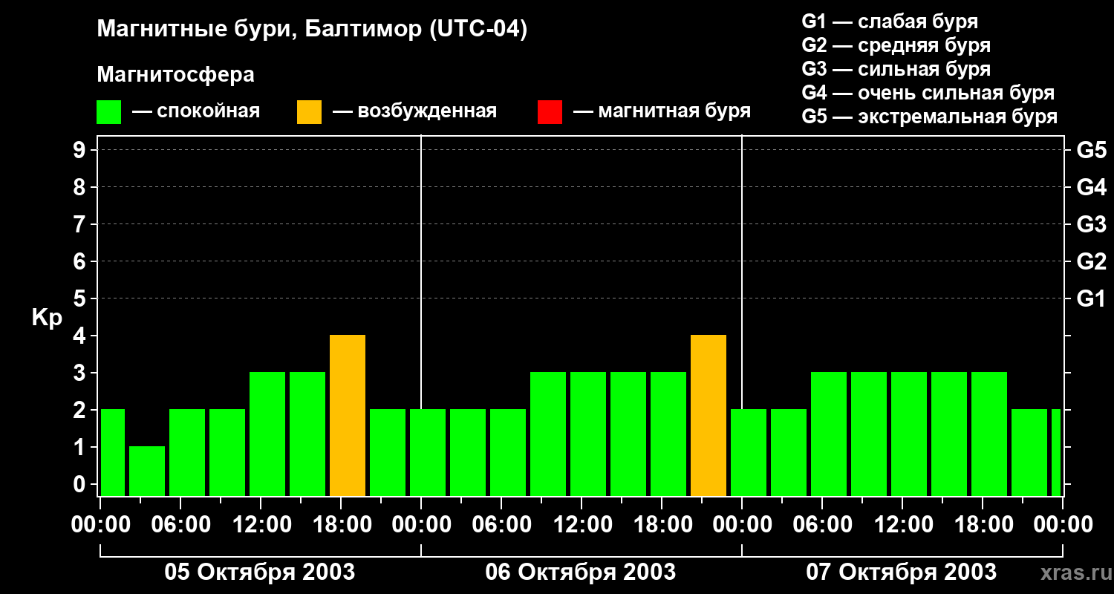Viewport: 1114px width, 594px height.
Task: Click the 'G1 — слабая буря' description
Action: [890, 22]
